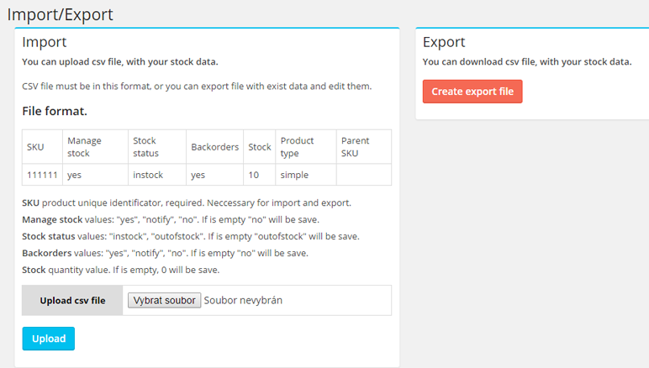Click the blue Upload button
This screenshot has height=368, width=649.
[48, 339]
